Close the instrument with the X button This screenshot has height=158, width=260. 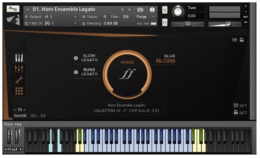click(x=246, y=6)
